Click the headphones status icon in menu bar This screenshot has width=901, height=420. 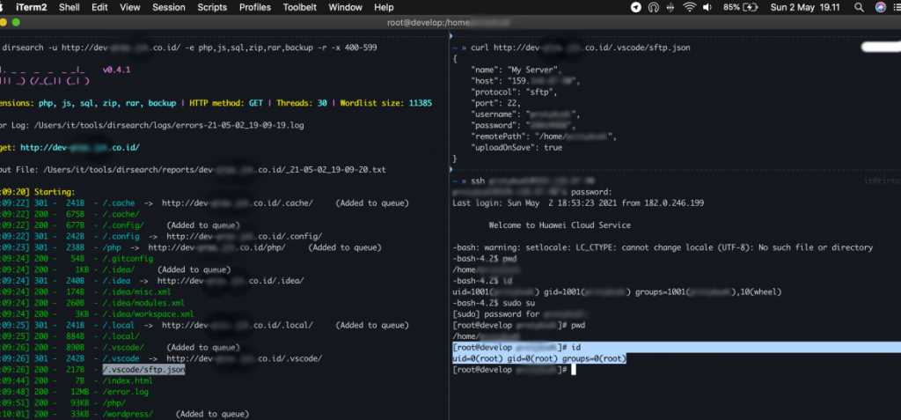[654, 7]
